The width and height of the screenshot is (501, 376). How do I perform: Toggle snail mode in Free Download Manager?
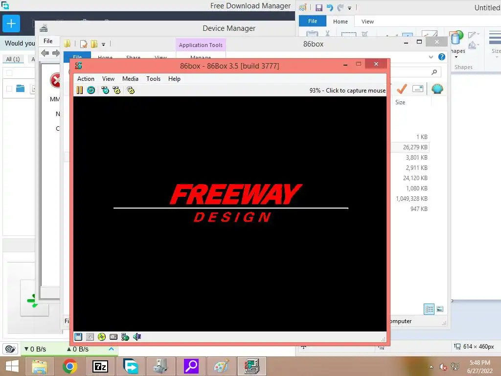click(10, 349)
